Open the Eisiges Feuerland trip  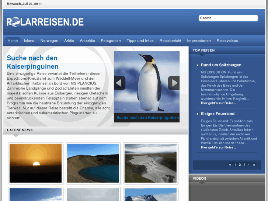coord(218,114)
